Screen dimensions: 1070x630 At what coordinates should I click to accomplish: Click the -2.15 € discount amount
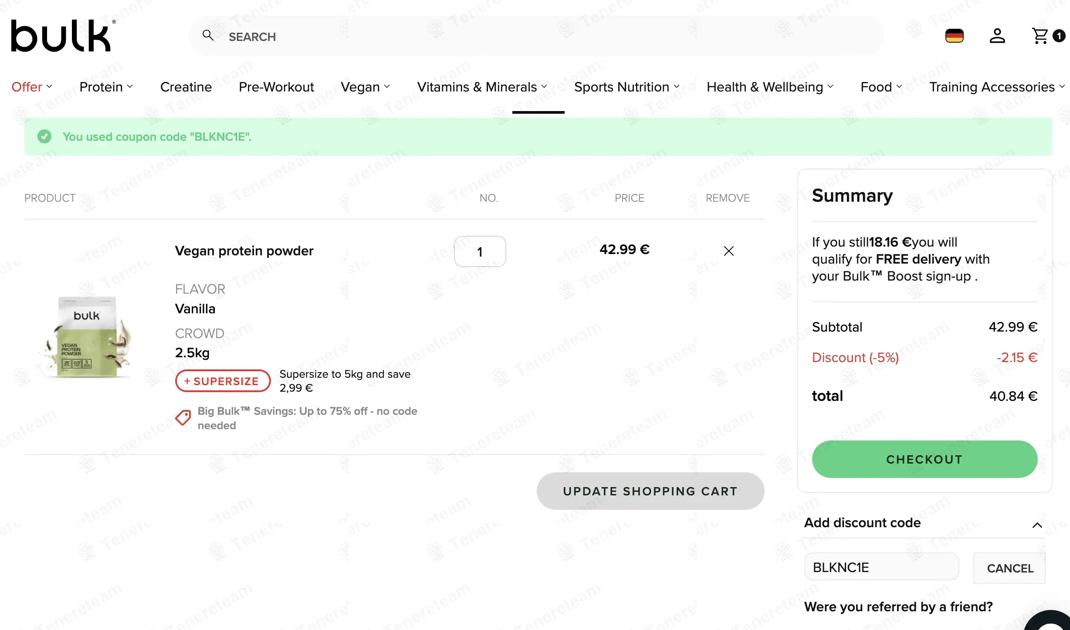click(x=1017, y=357)
